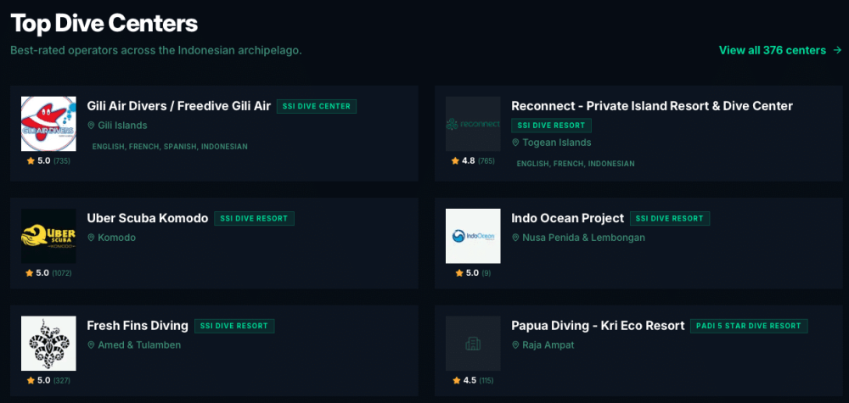Open Gili Air Divers / Freedive Gili Air title
Screen dimensions: 849x403
(x=178, y=106)
